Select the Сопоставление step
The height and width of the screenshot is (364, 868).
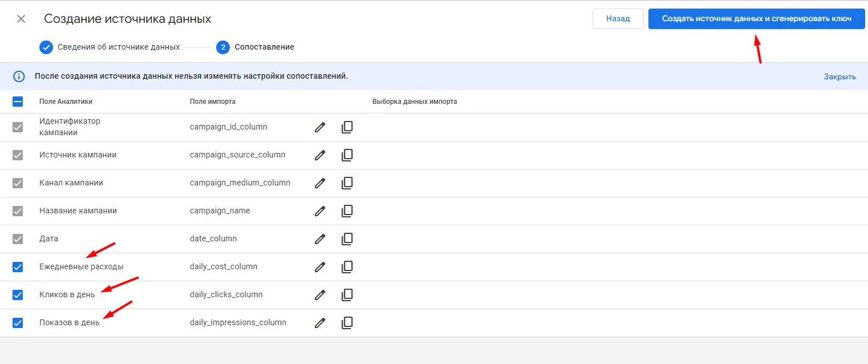point(255,47)
